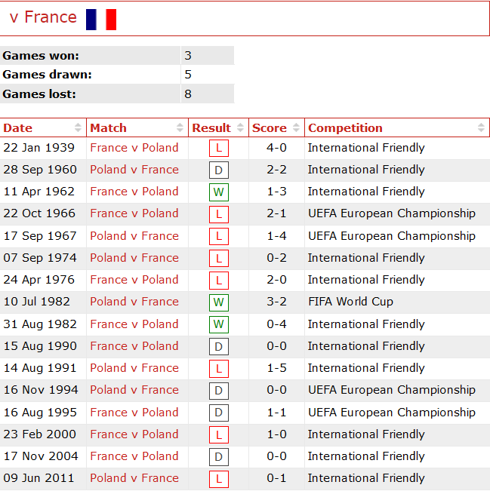Click W result badge for 31 Aug 1982
Screen dimensions: 490x491
coord(219,325)
